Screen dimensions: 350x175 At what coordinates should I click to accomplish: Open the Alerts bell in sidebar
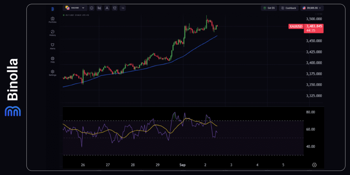pyautogui.click(x=53, y=46)
